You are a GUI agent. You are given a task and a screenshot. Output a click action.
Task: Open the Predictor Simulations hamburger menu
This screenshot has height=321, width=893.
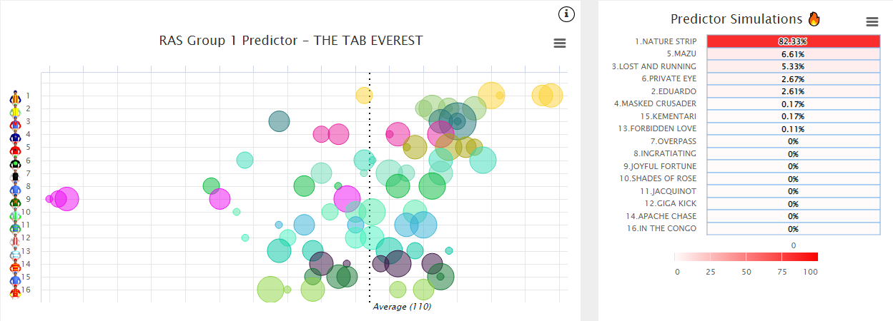point(872,21)
